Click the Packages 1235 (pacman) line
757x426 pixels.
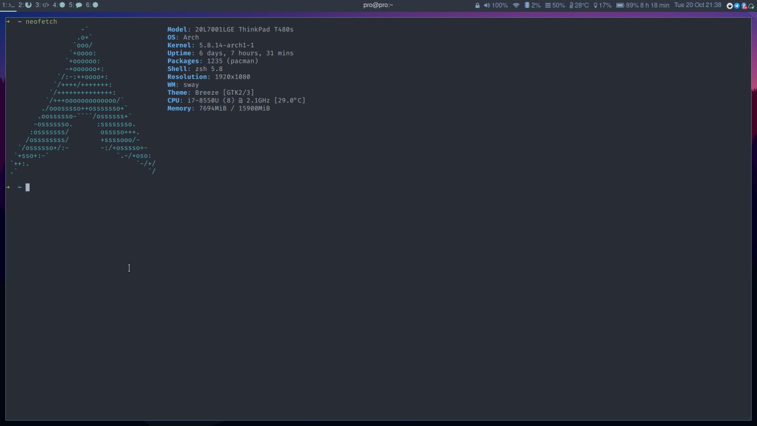(213, 61)
